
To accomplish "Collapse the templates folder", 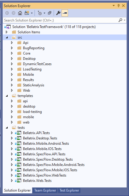I will 7,96.
